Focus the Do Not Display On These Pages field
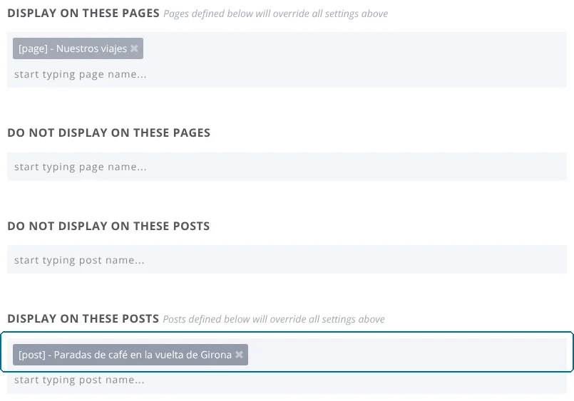Image resolution: width=574 pixels, height=401 pixels. click(287, 167)
